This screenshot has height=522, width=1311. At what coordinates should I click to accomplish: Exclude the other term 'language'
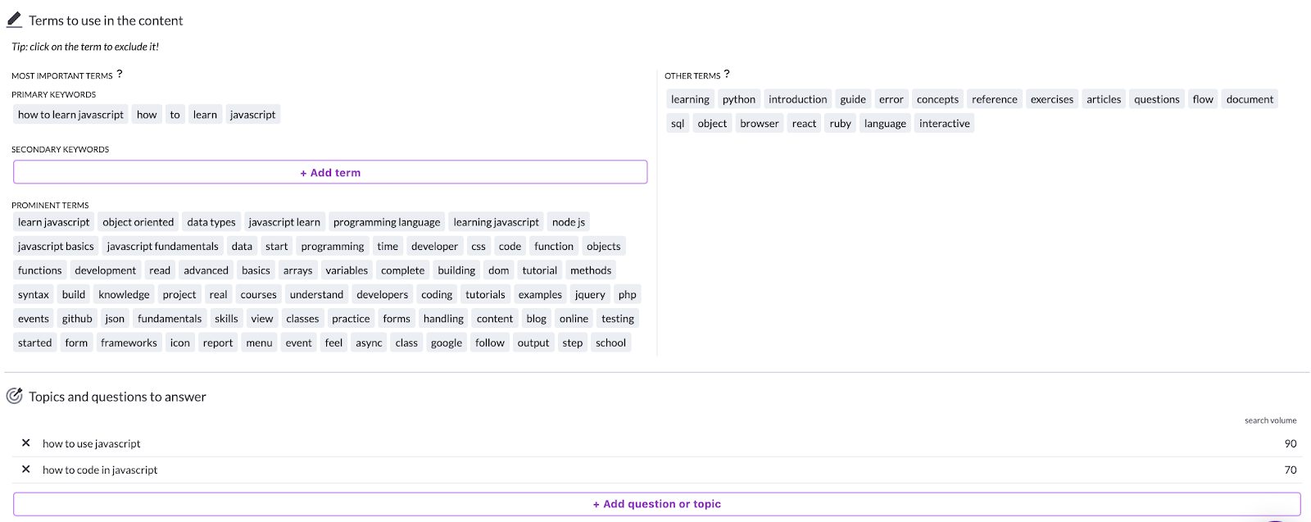point(885,124)
